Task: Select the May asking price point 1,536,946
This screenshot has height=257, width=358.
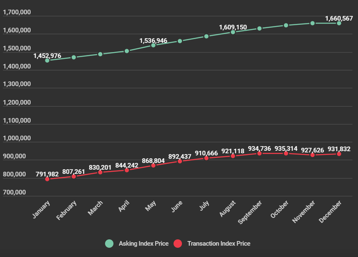Action: [153, 45]
